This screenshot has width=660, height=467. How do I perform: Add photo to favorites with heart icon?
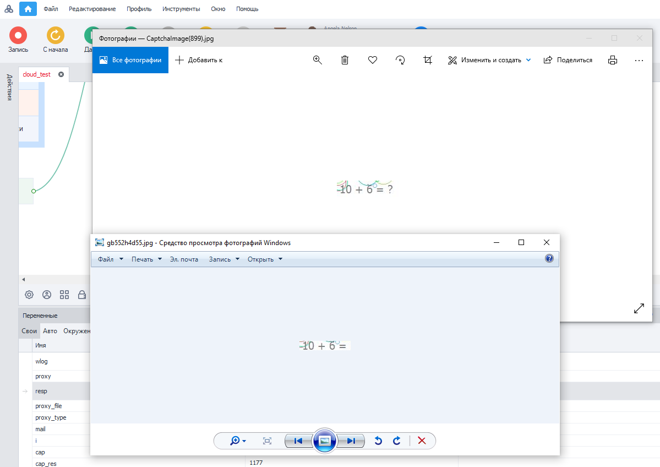[373, 60]
